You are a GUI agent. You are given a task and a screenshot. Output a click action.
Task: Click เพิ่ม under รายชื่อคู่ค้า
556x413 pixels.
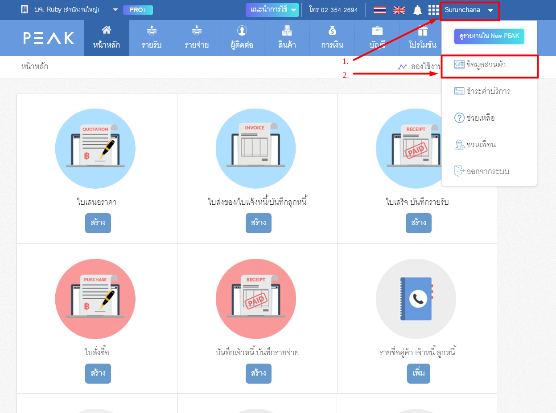pyautogui.click(x=419, y=373)
